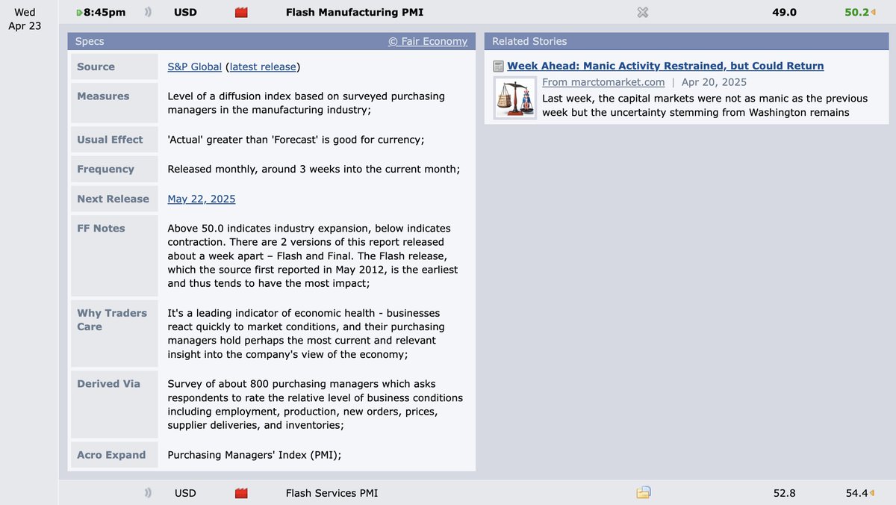Click the Level of a diffusion index description
The image size is (896, 505).
(306, 102)
